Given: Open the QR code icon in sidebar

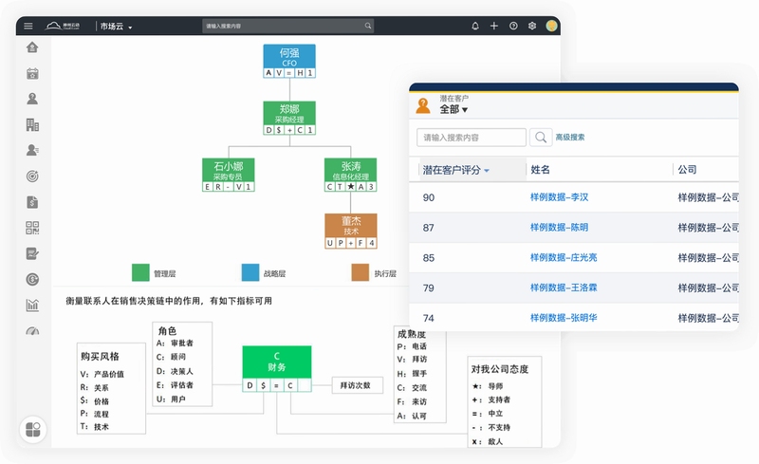Looking at the screenshot, I should [32, 228].
